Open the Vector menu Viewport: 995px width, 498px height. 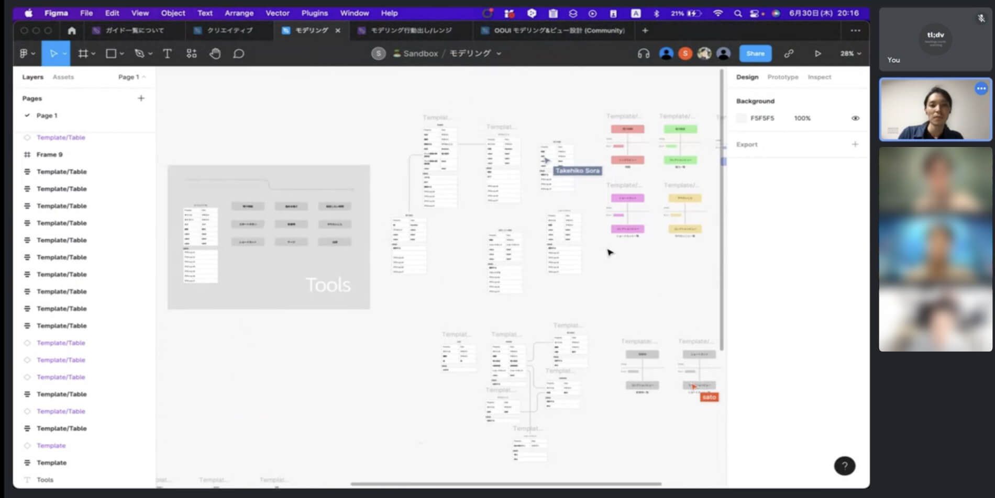click(x=277, y=13)
